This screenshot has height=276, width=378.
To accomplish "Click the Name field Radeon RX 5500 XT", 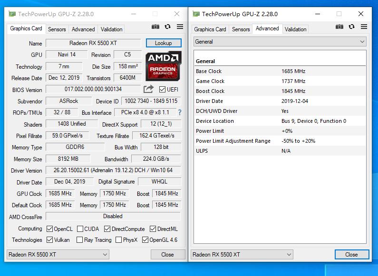I will pos(93,43).
